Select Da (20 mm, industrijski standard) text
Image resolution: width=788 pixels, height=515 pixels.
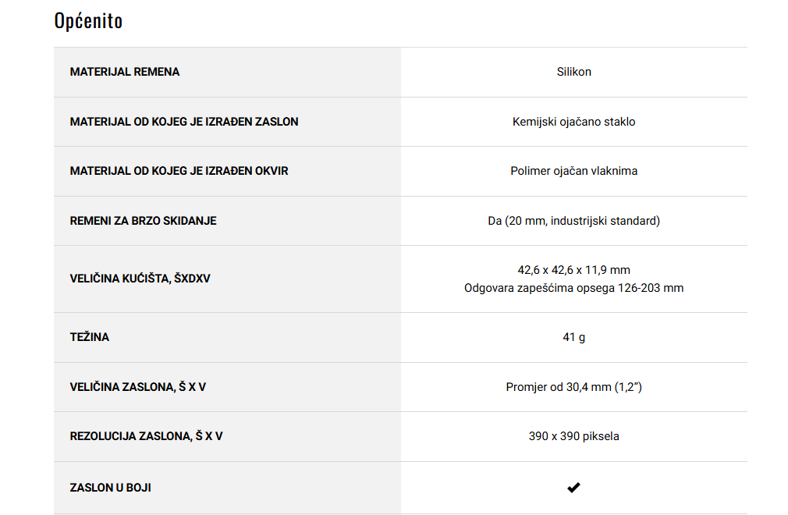pos(574,221)
